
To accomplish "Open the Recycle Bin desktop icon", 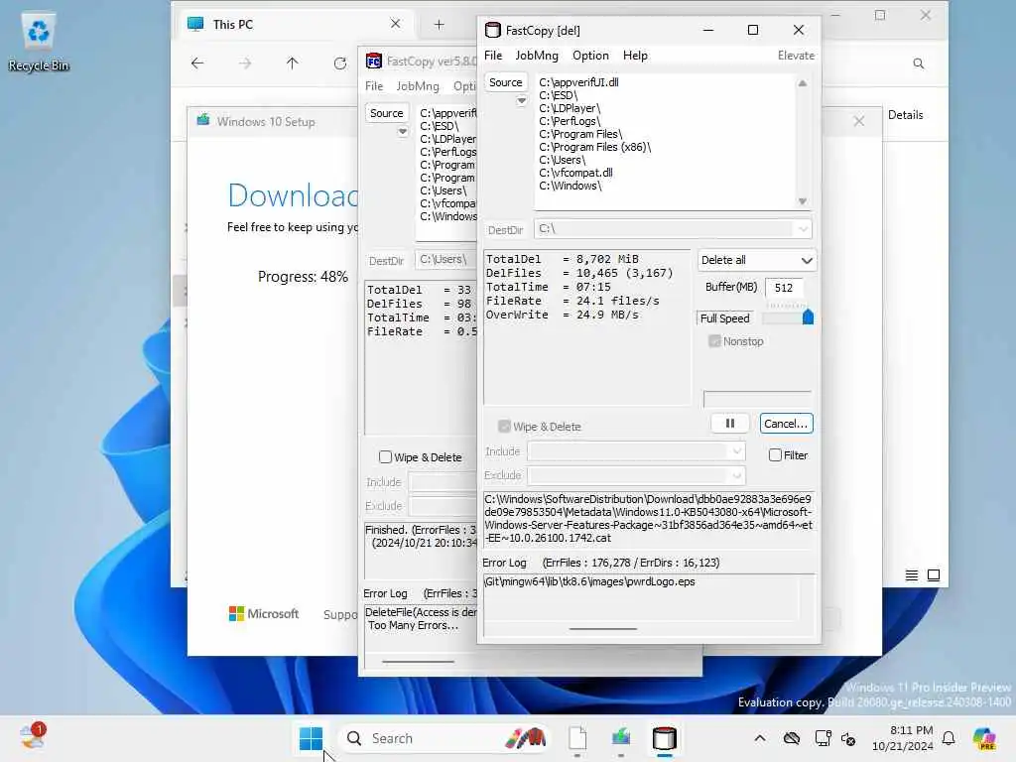I will (x=39, y=42).
